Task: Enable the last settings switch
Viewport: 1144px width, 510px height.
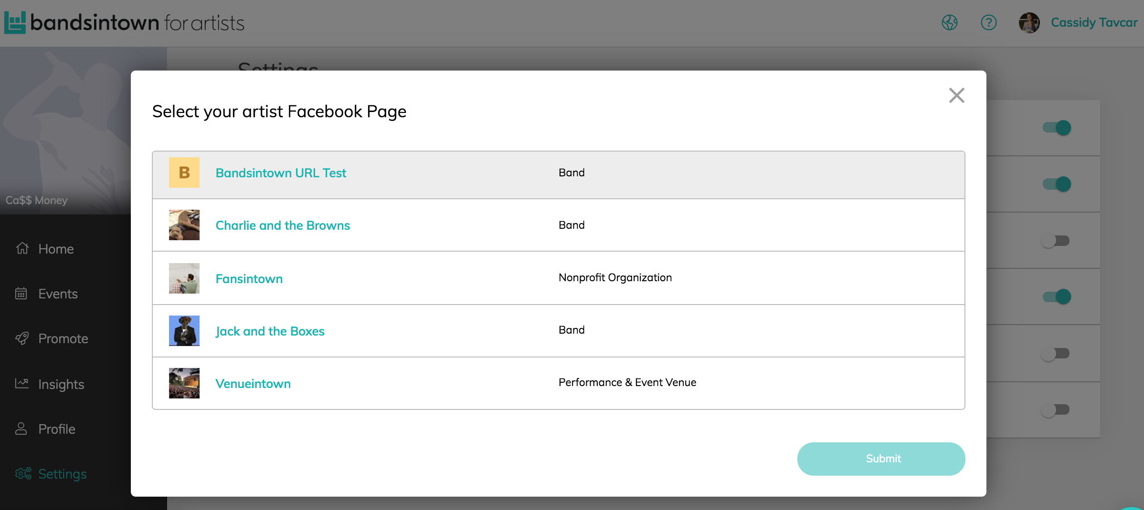Action: (x=1055, y=409)
